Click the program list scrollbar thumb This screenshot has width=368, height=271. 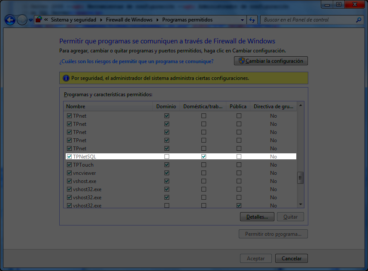[301, 178]
